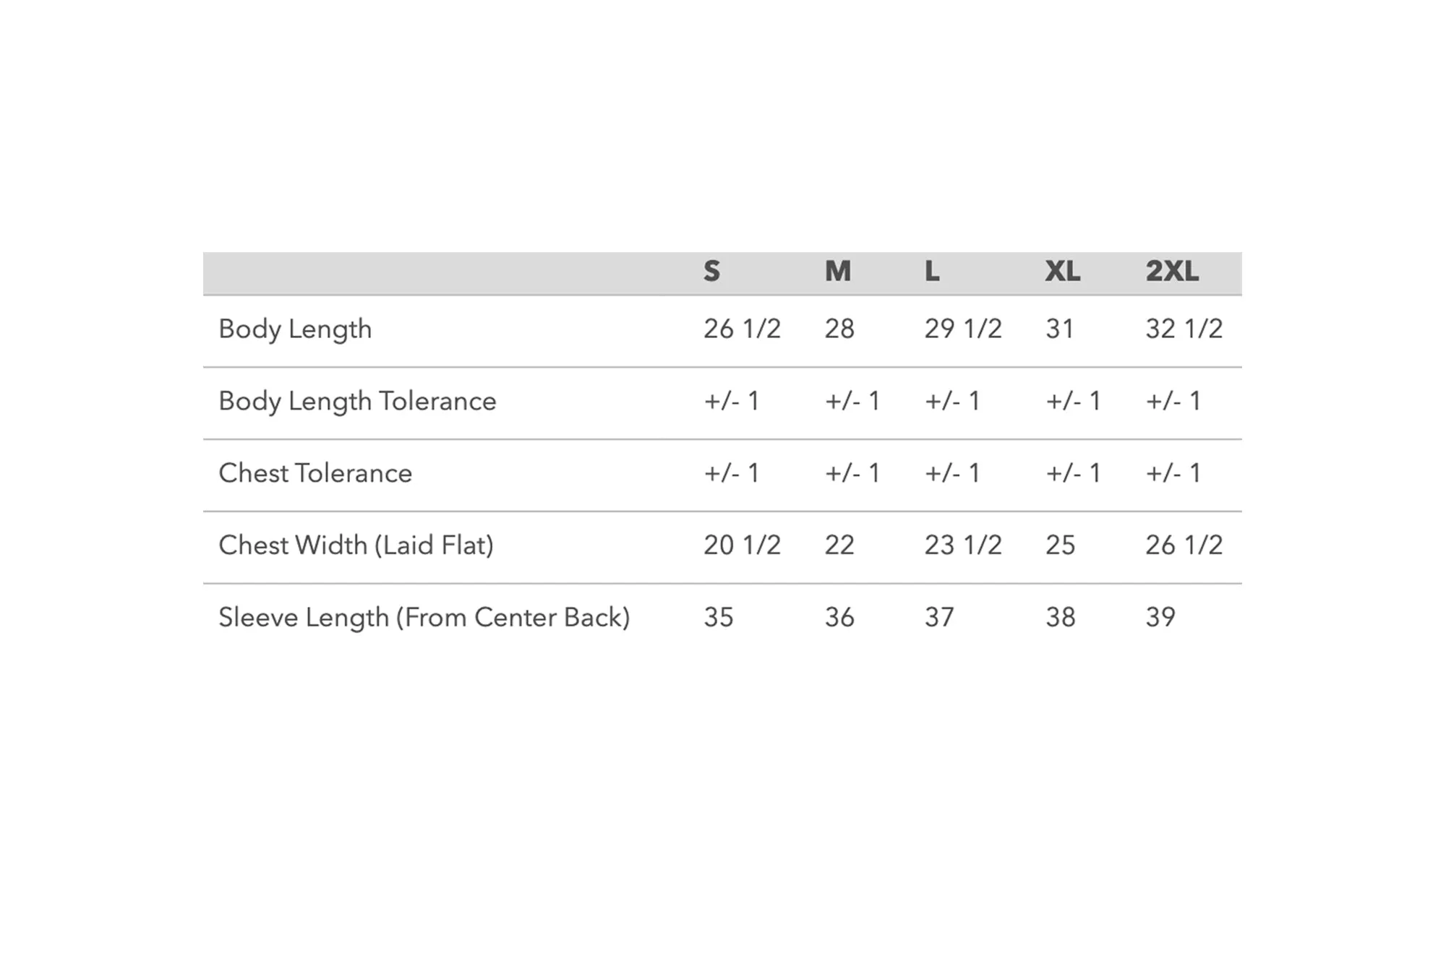
Task: Click the M size column header
Action: click(x=838, y=272)
